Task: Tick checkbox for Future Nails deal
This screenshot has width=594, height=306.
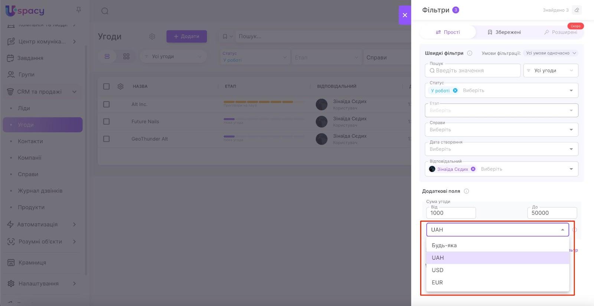Action: point(107,122)
